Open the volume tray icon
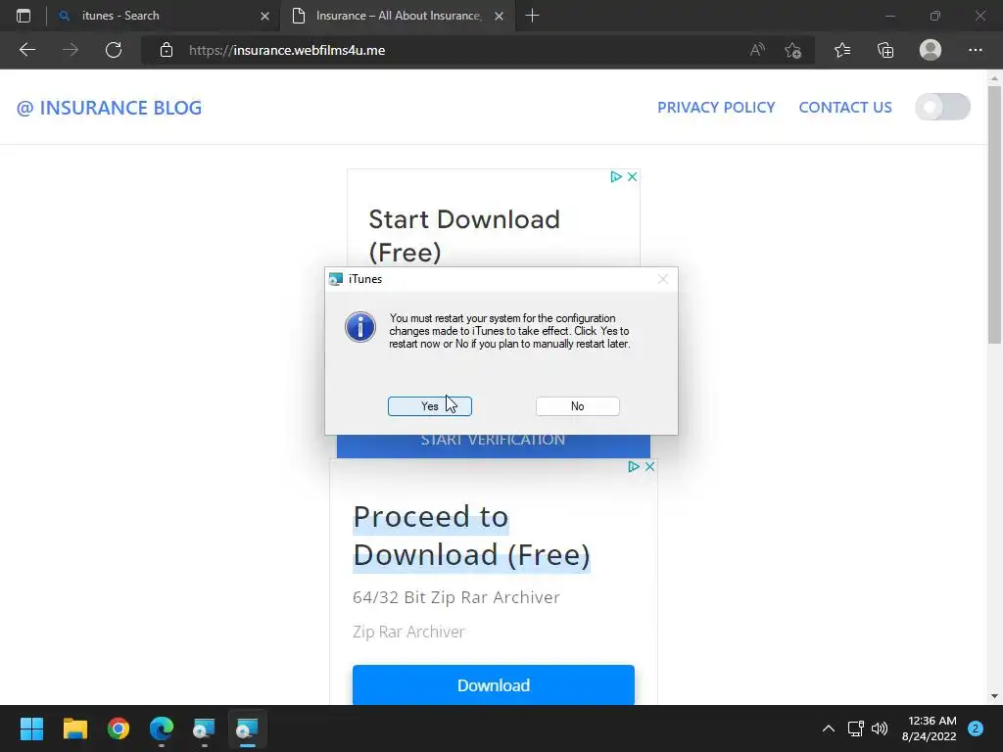The width and height of the screenshot is (1003, 752). click(881, 728)
